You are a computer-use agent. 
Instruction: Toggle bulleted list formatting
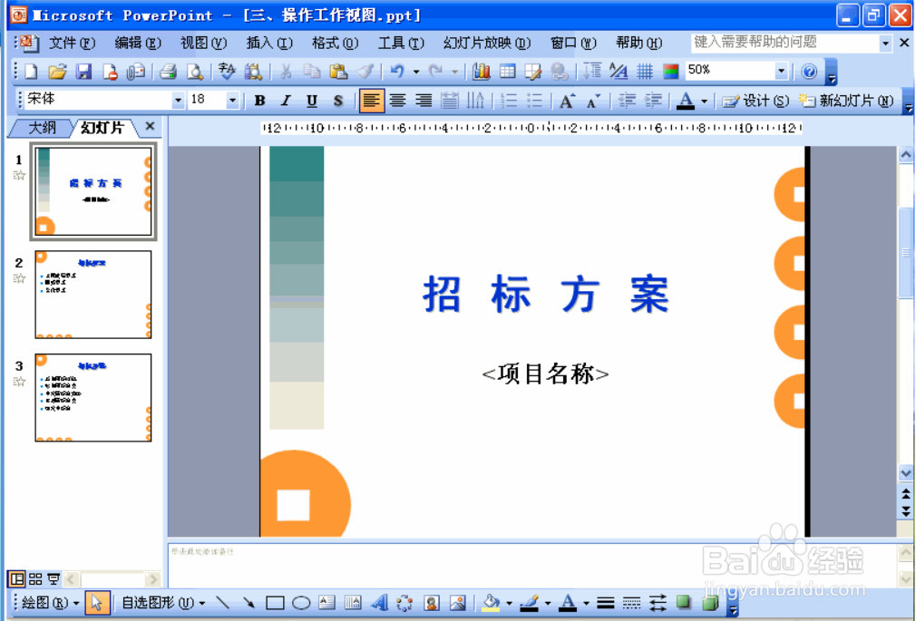(535, 101)
